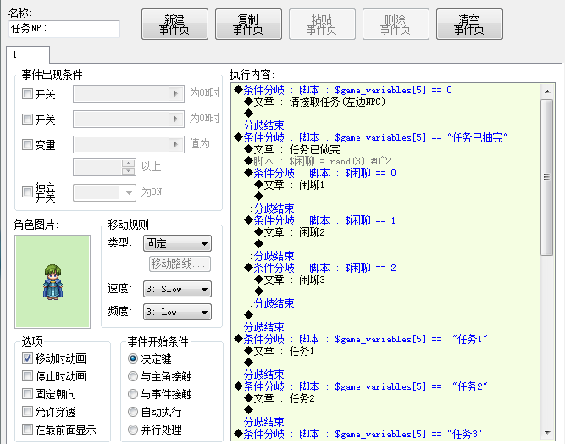Select the 与事件接触 trigger option
The height and width of the screenshot is (444, 565).
tap(133, 394)
